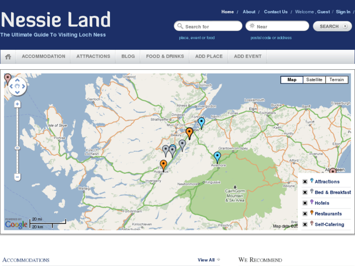
Task: Click the Attractions legend label
Action: pyautogui.click(x=327, y=182)
